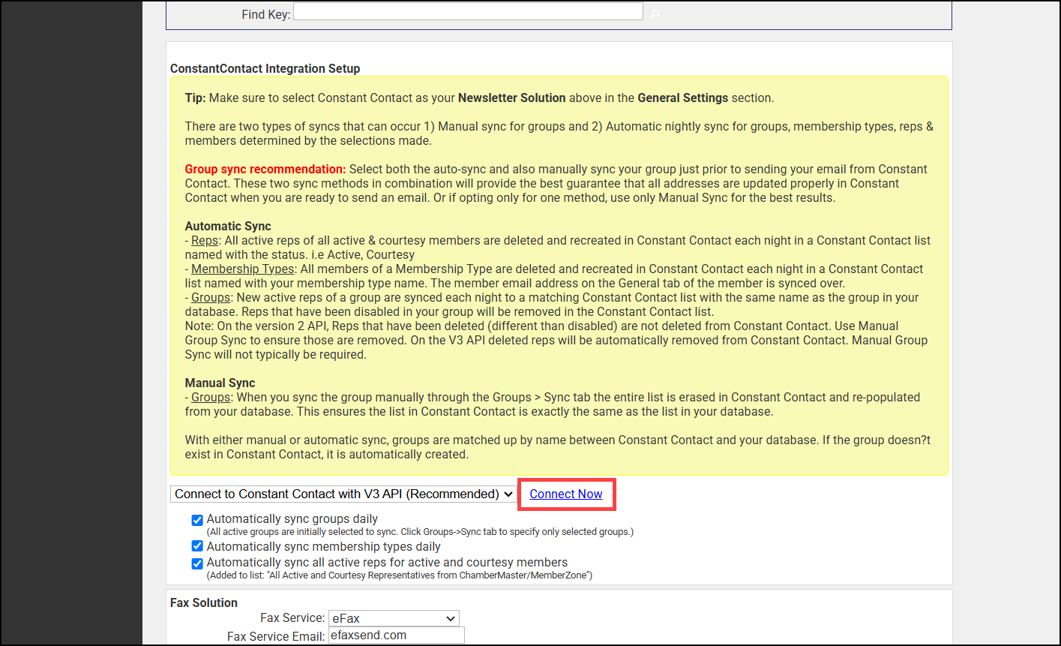Click the Automatically sync membership types daily label

click(324, 546)
